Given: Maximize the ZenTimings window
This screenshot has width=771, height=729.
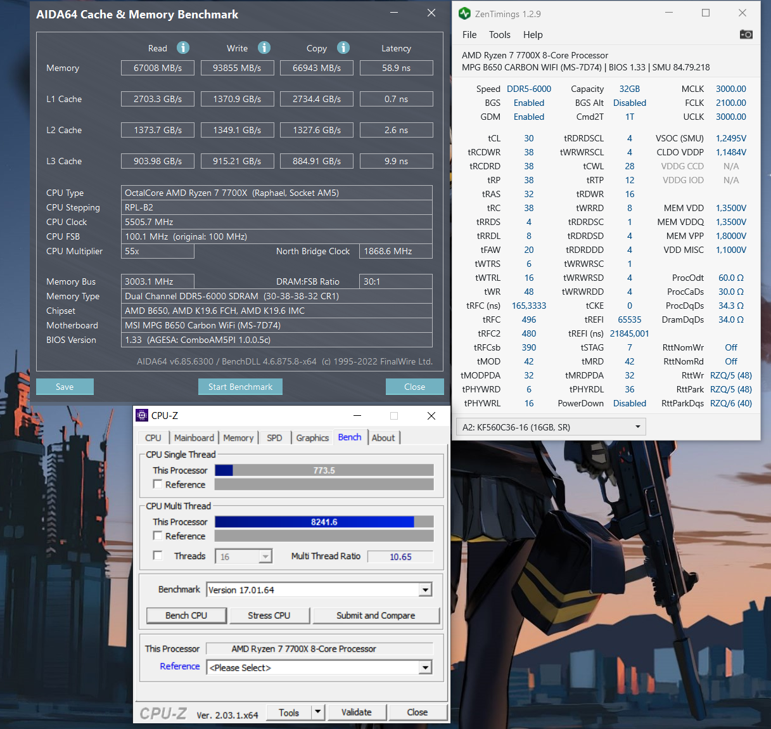Looking at the screenshot, I should pos(706,13).
